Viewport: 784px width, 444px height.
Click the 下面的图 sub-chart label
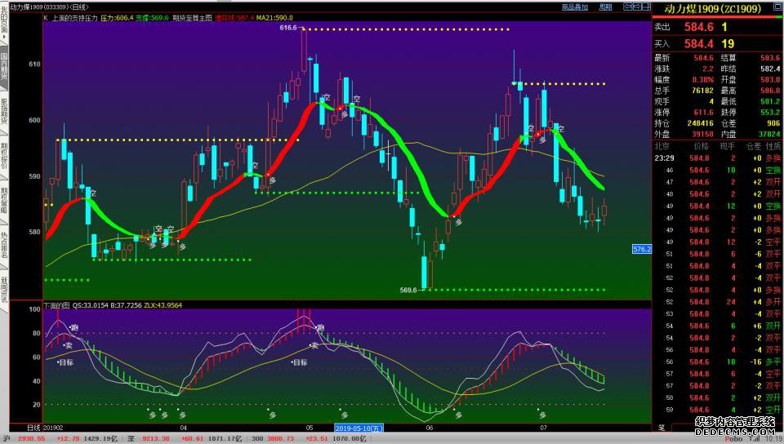[56, 305]
